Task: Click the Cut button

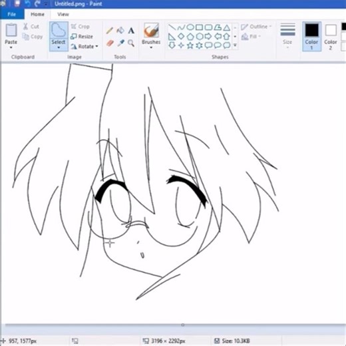Action: tap(31, 27)
